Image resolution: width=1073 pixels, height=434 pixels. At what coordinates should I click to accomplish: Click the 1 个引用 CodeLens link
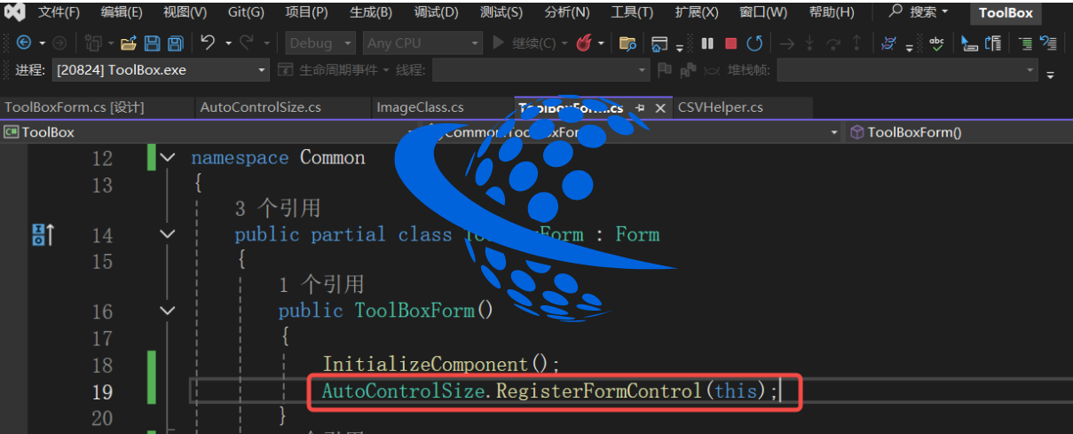coord(321,285)
